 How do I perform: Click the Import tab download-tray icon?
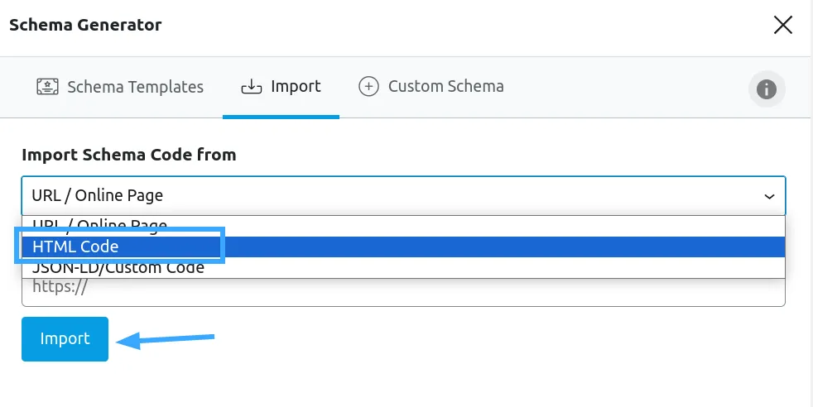point(252,87)
